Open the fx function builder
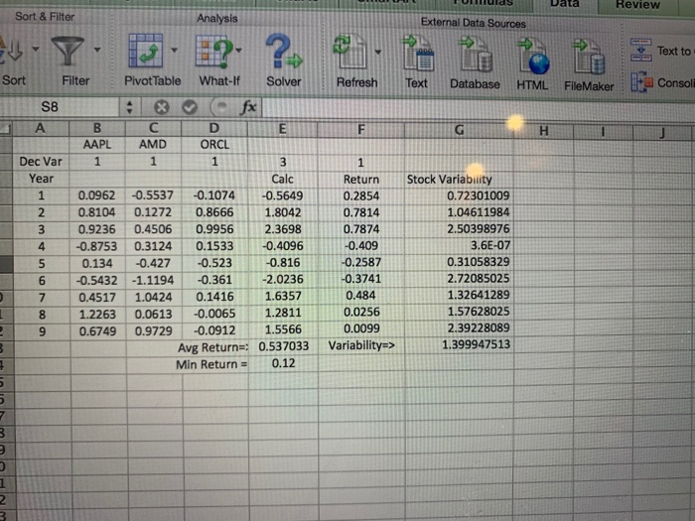 (x=248, y=107)
